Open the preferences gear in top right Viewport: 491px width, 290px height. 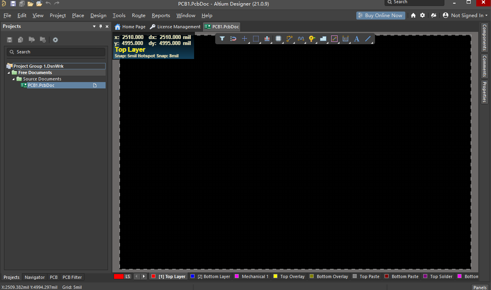[422, 15]
